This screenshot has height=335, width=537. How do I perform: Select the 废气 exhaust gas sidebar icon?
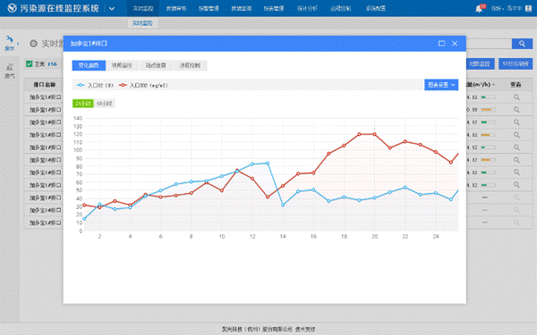click(x=10, y=71)
